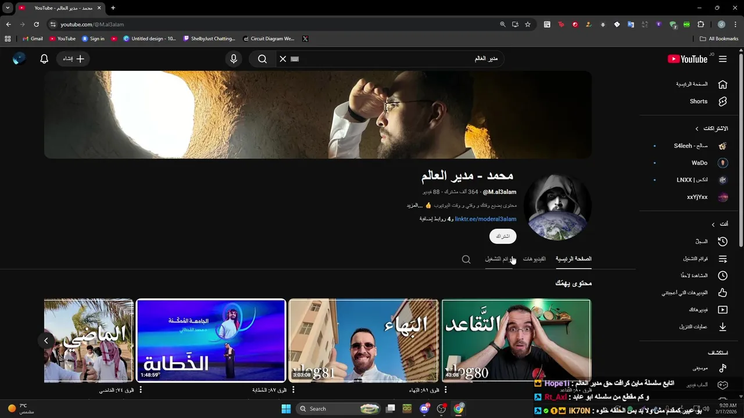The width and height of the screenshot is (744, 418).
Task: Switch to Videos (الفيديوهات) tab
Action: (x=534, y=259)
